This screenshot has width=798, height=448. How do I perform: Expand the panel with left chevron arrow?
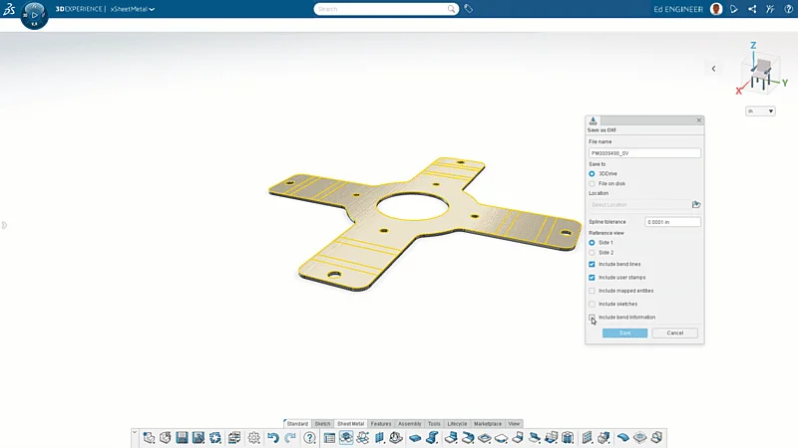[713, 69]
